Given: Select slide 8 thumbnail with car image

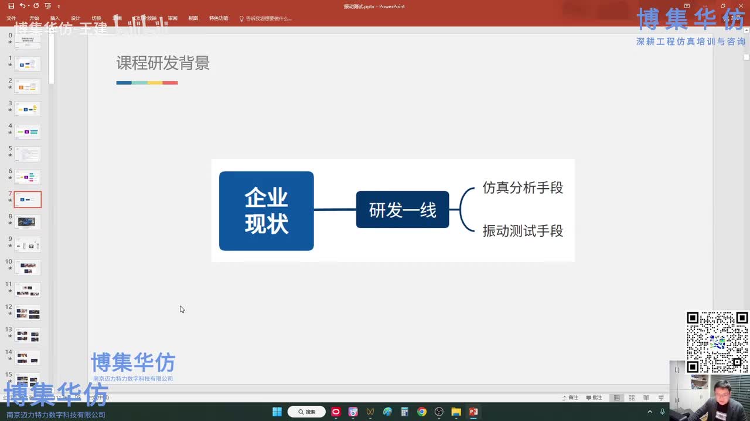Looking at the screenshot, I should pos(28,222).
